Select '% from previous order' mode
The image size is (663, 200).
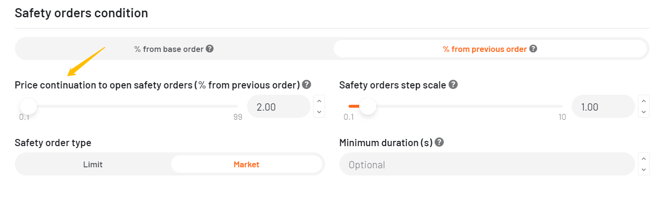point(490,49)
